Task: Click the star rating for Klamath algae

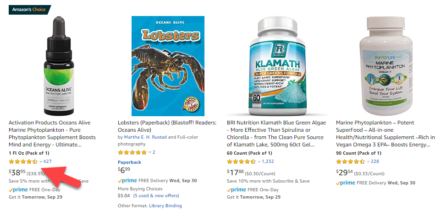Action: 241,162
